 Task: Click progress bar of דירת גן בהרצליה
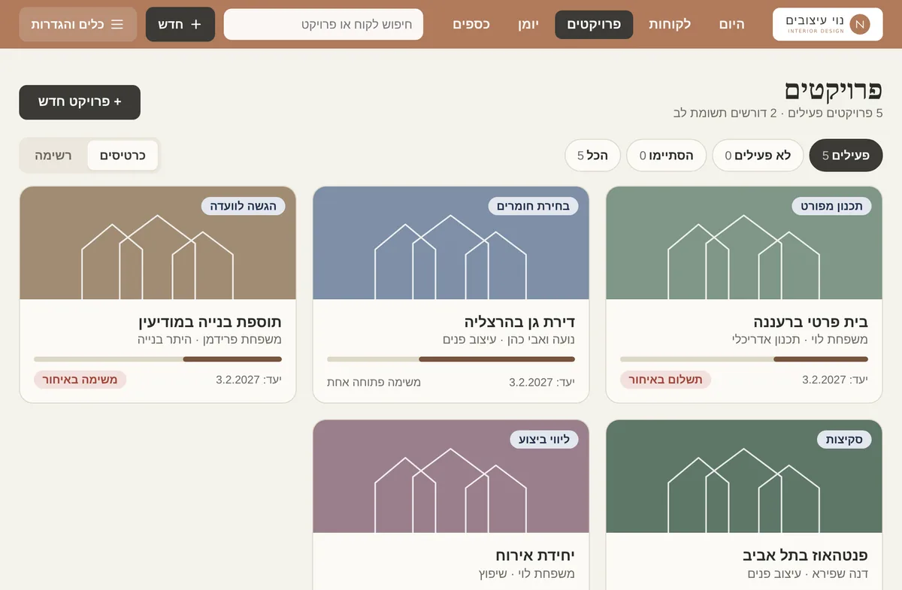click(451, 359)
